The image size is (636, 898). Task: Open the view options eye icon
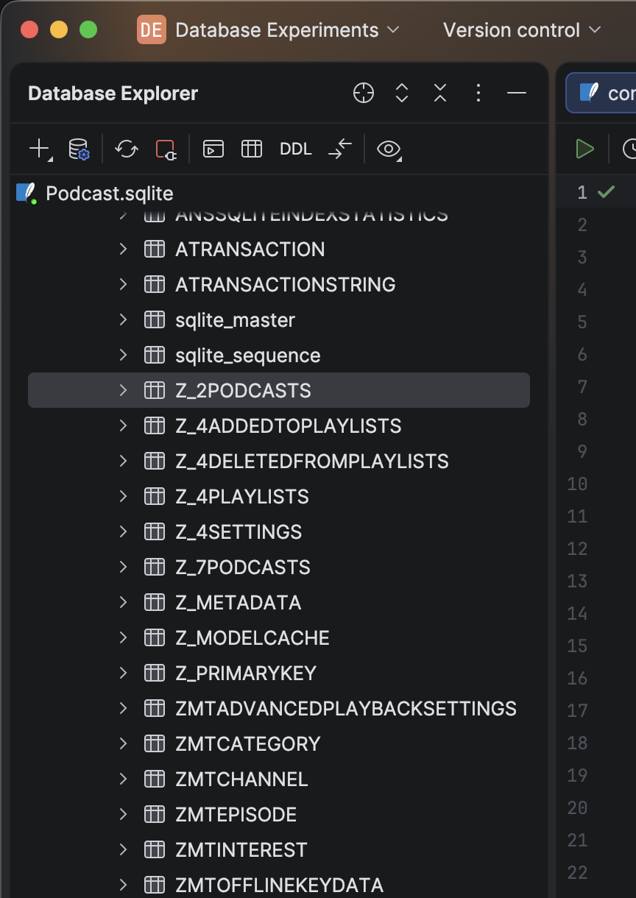[389, 149]
